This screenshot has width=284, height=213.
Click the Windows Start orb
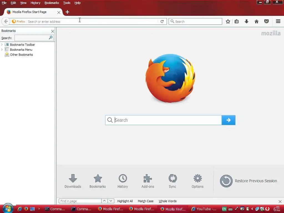tap(8, 209)
